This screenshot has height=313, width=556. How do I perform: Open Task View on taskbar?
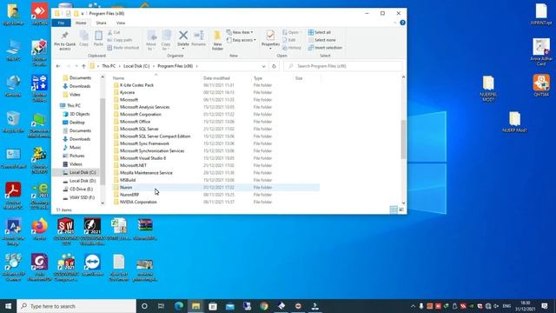click(x=161, y=306)
